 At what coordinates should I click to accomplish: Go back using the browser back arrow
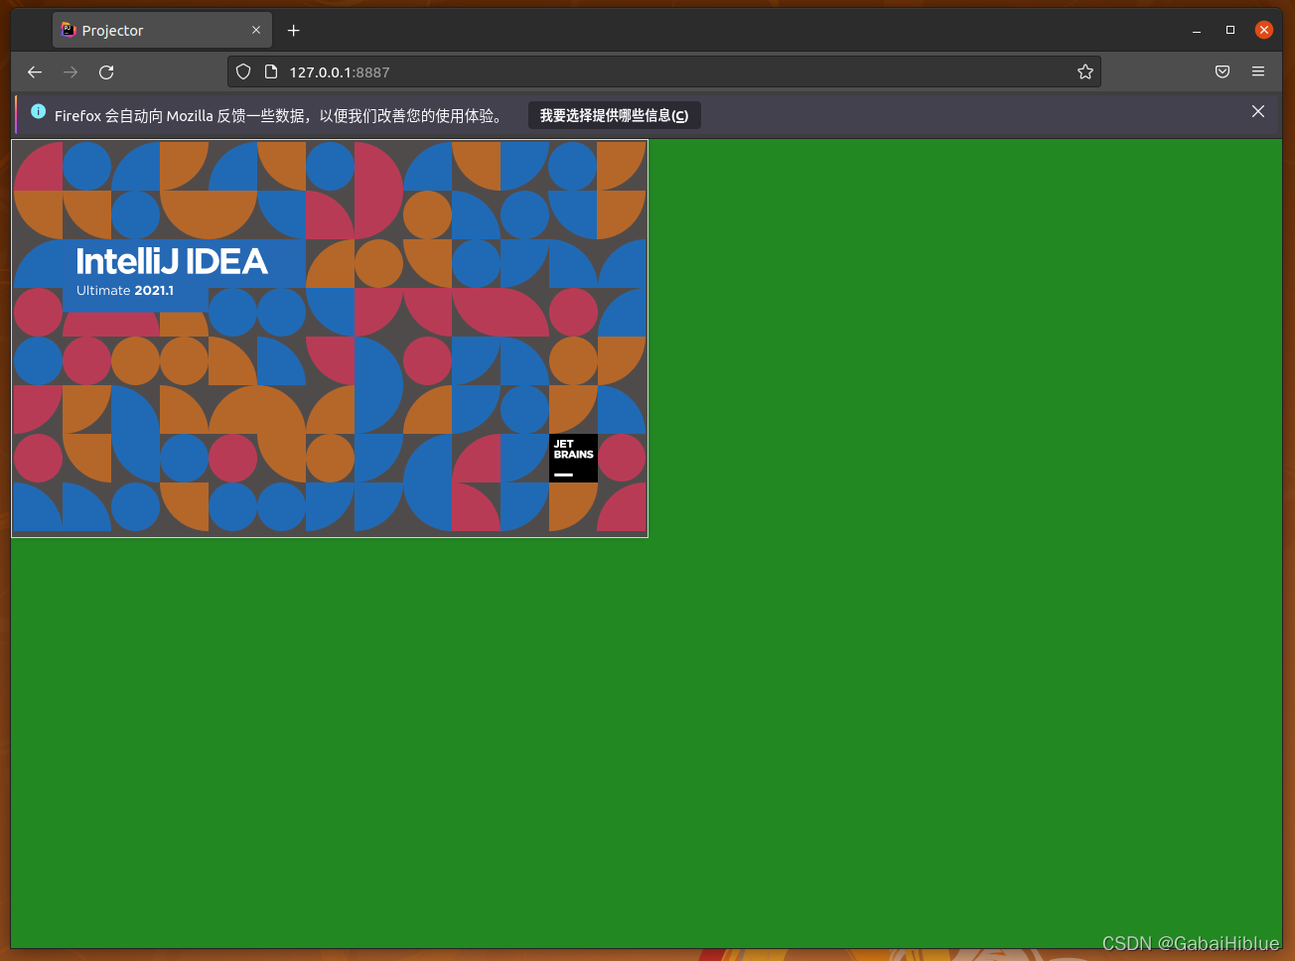(x=35, y=71)
